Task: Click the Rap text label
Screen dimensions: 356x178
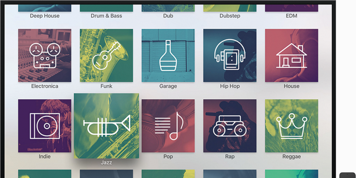Action: [230, 157]
